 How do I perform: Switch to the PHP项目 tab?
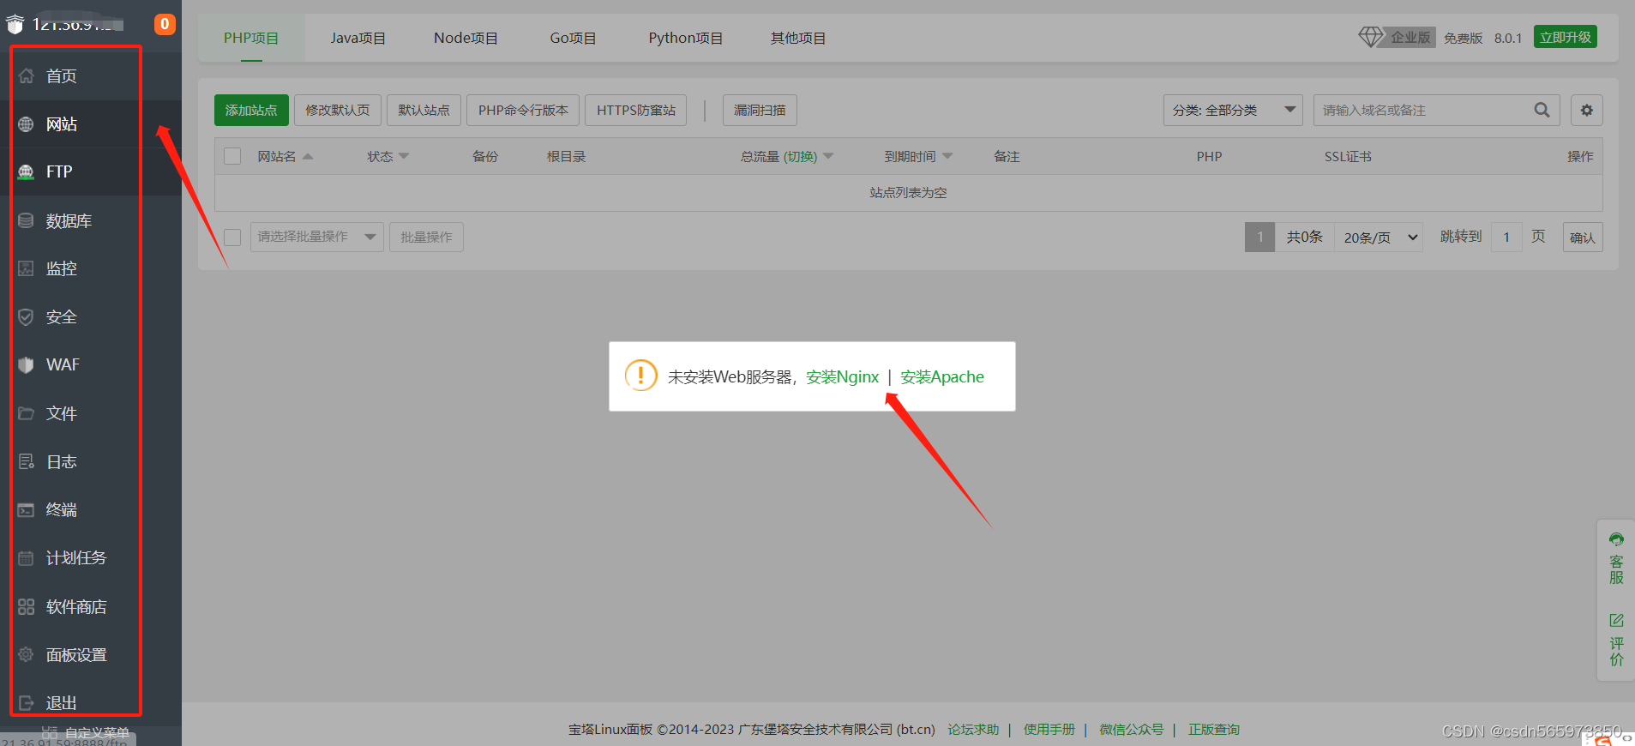tap(251, 38)
